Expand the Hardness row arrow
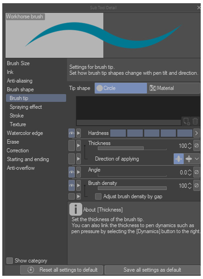Image resolution: width=203 pixels, height=279 pixels. pyautogui.click(x=79, y=133)
